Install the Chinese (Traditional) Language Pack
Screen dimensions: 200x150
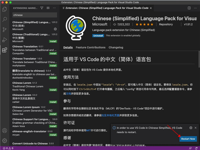click(x=53, y=41)
